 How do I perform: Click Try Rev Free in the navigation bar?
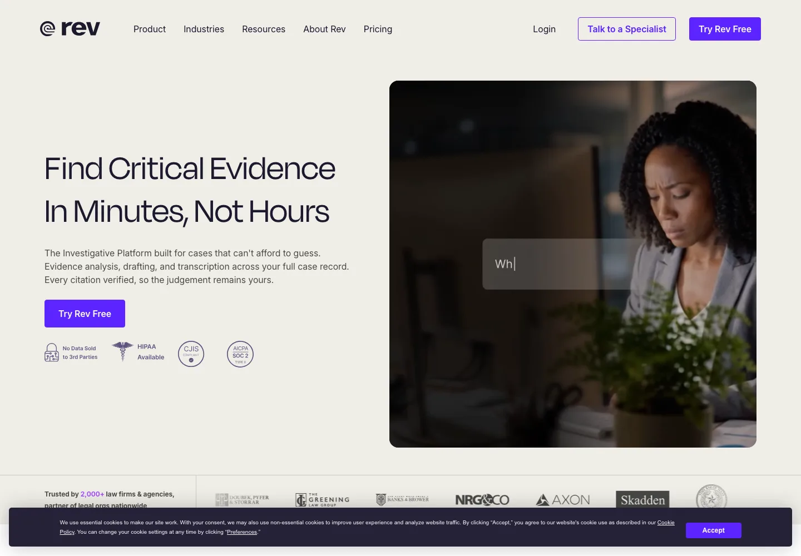tap(725, 29)
